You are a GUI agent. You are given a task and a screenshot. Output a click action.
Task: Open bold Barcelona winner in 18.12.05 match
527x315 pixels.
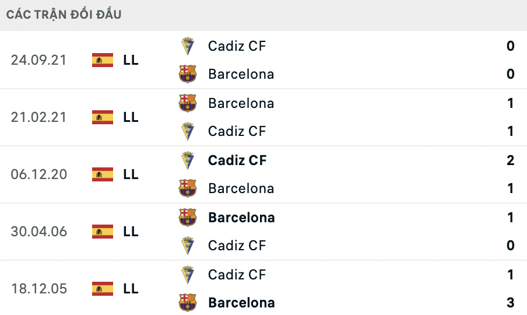click(x=241, y=303)
